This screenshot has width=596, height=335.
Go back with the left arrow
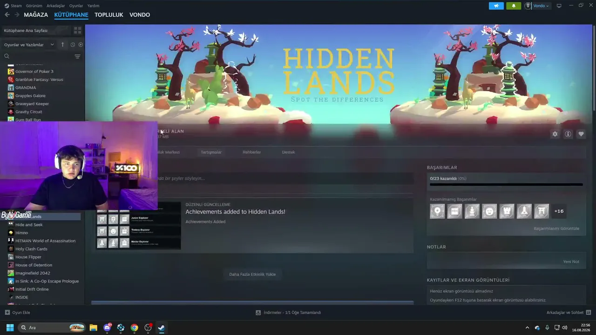(x=7, y=15)
